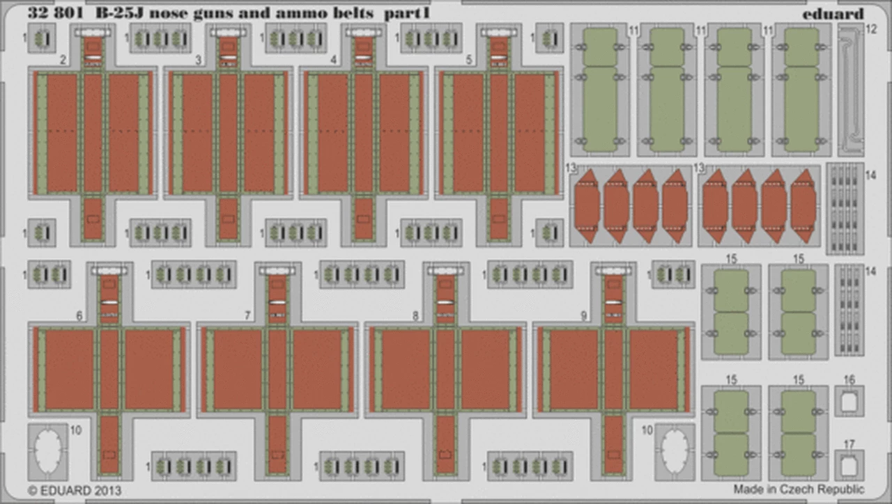This screenshot has height=504, width=892.
Task: Click the cross-shaped part numbered 8
Action: coord(445,369)
